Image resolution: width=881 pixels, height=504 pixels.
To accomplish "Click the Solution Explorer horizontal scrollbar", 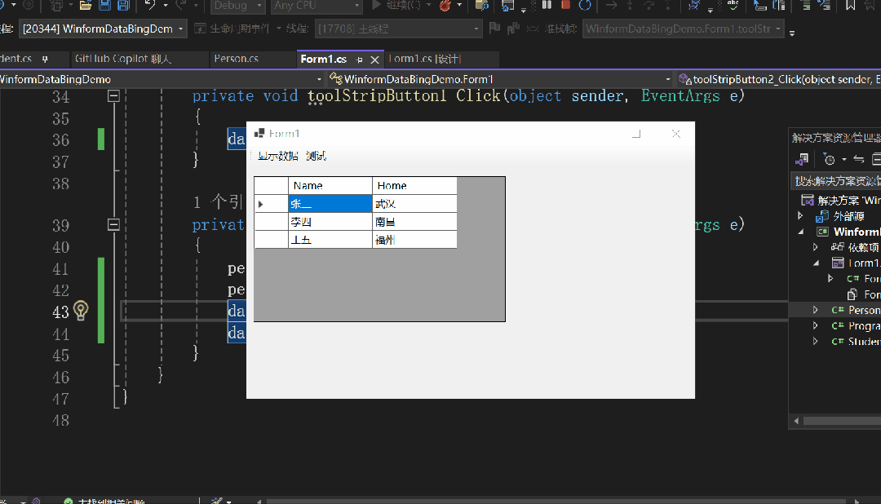I will click(841, 421).
